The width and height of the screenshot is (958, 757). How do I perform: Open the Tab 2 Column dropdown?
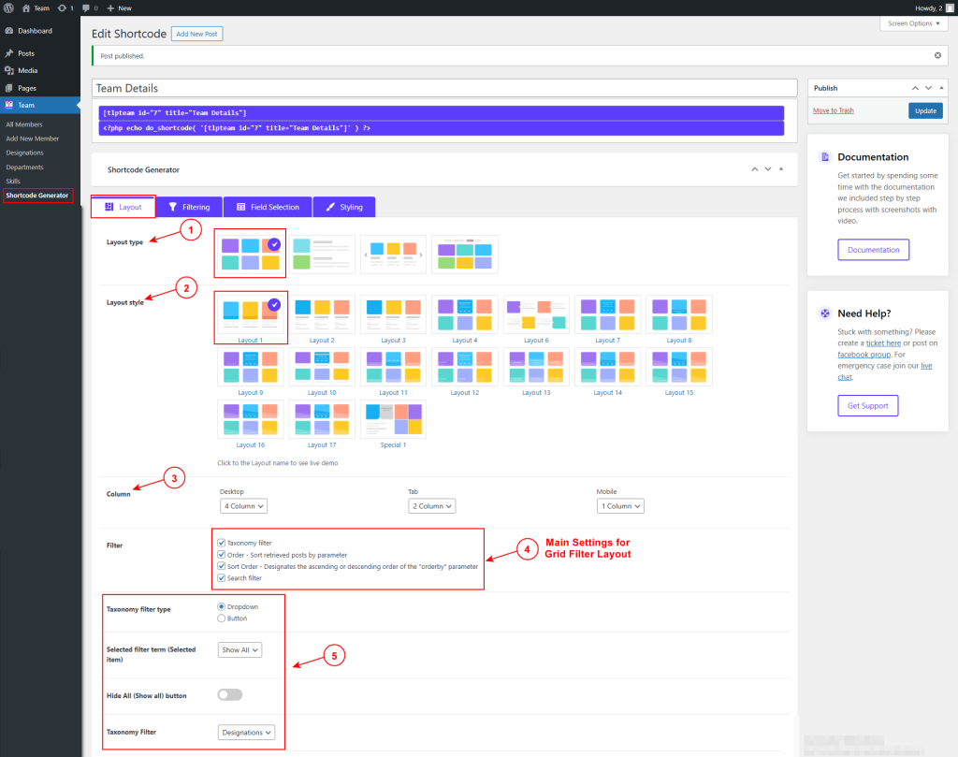432,506
